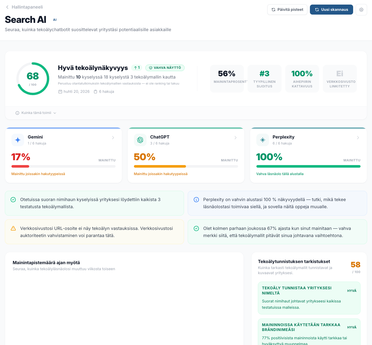Viewport: 372px width, 345px height.
Task: Go back to Hallintapaneeli
Action: (x=24, y=7)
